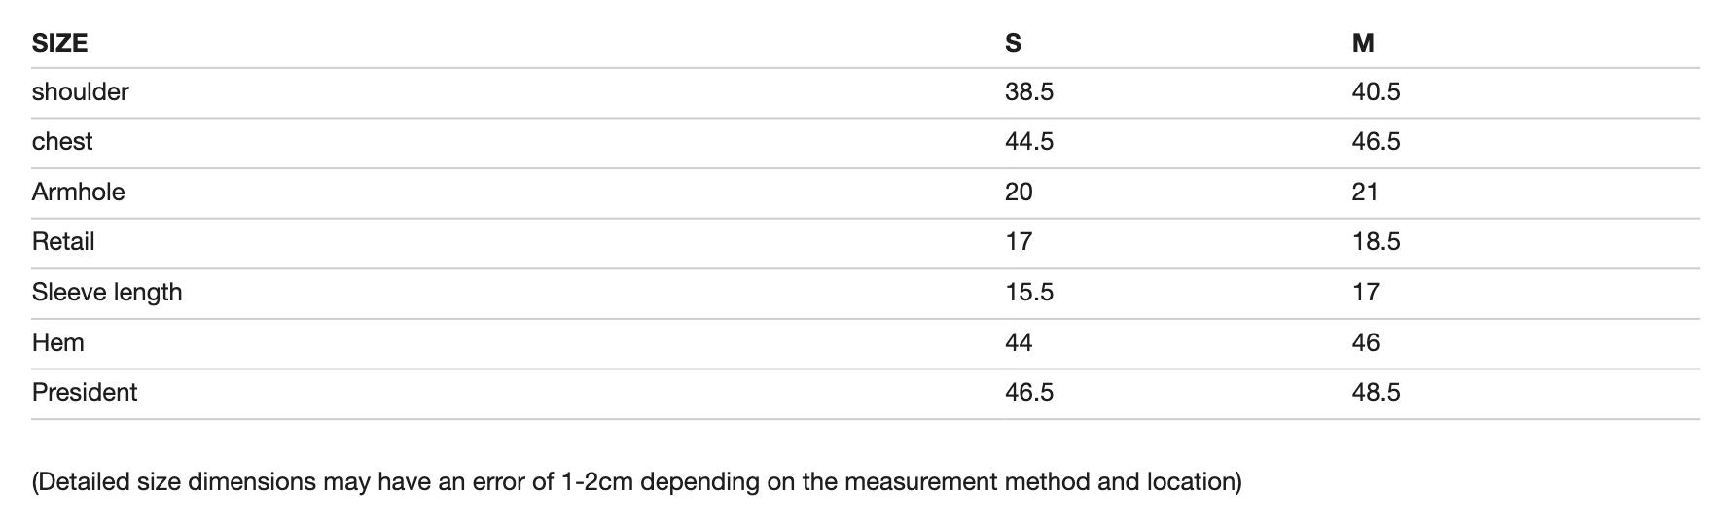
Task: Click the President row label
Action: 85,392
